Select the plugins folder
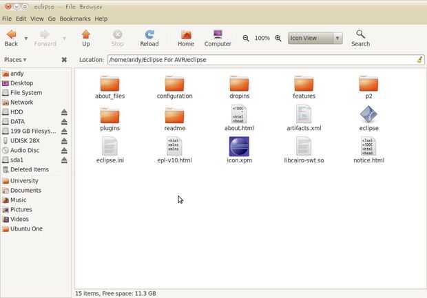The width and height of the screenshot is (427, 298). [110, 120]
